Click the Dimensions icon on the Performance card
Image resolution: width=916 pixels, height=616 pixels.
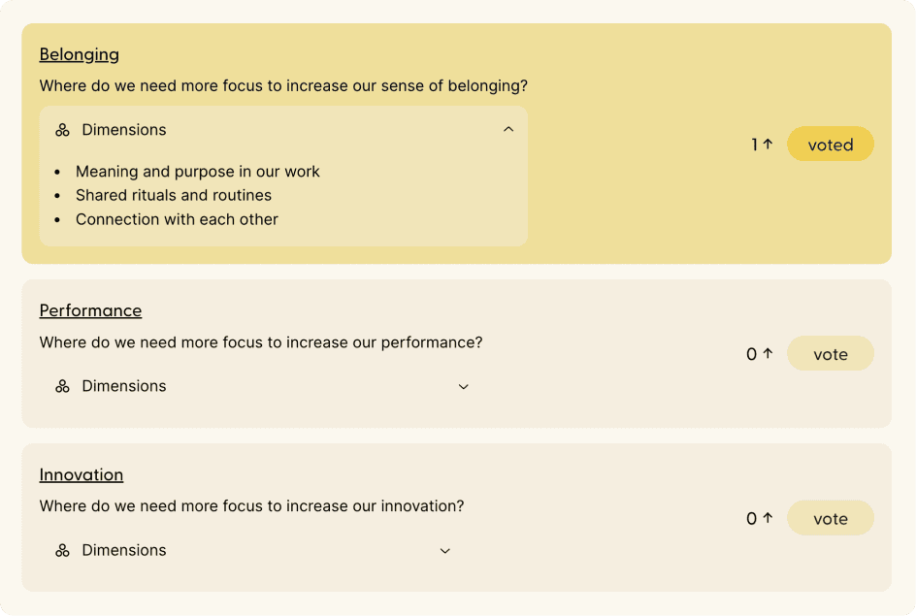(60, 386)
